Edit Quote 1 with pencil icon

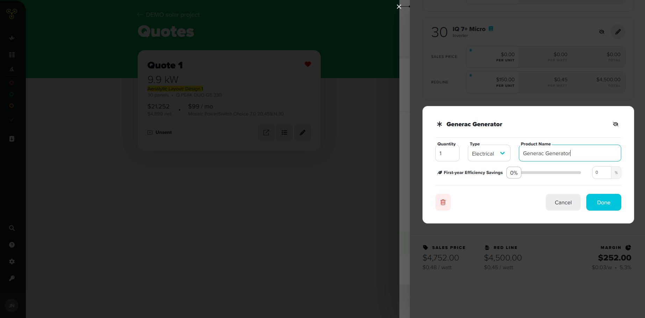(303, 132)
